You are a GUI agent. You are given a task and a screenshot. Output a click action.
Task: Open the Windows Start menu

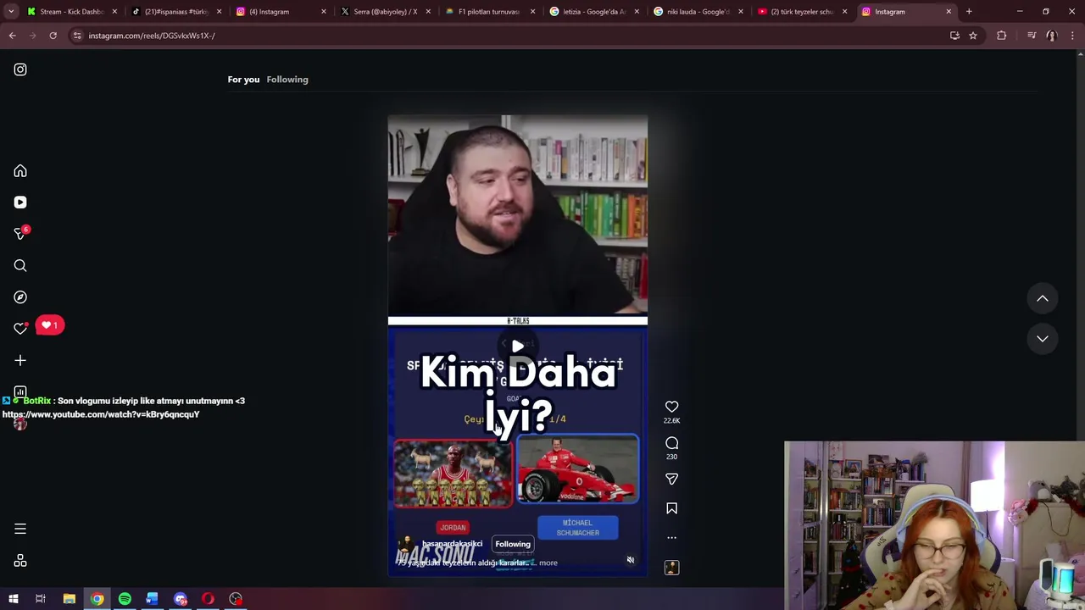click(x=13, y=599)
